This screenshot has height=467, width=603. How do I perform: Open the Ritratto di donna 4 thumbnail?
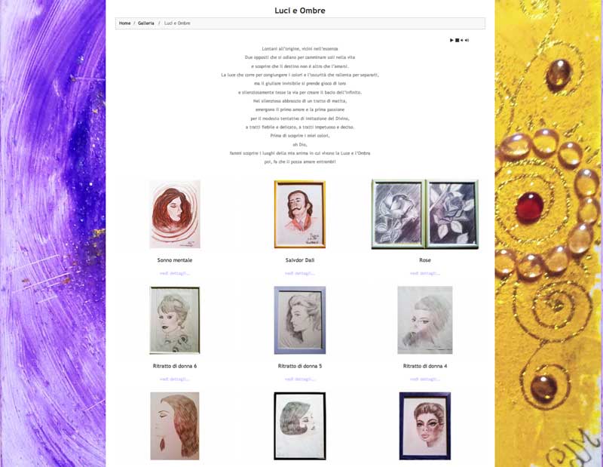point(425,320)
